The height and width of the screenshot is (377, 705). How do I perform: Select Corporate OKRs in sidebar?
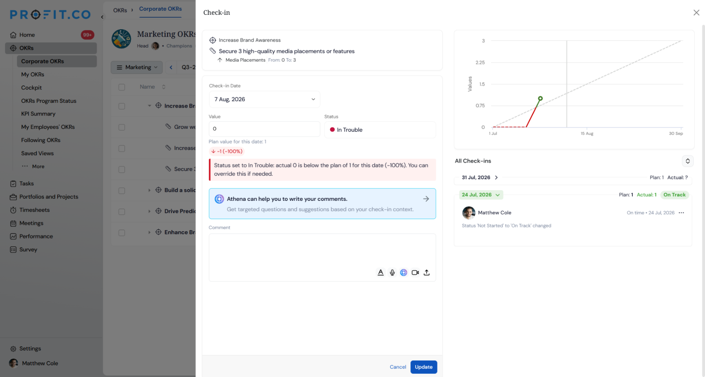57,61
